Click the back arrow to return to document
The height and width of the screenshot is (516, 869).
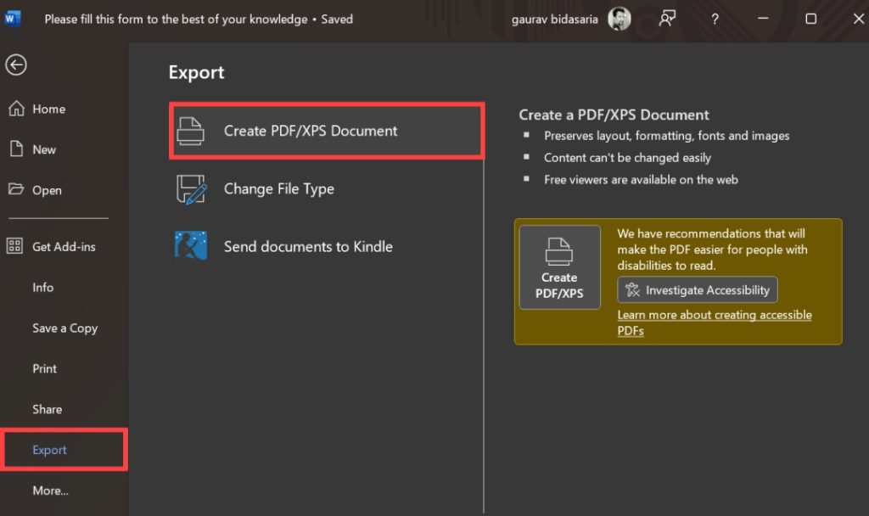(x=16, y=64)
